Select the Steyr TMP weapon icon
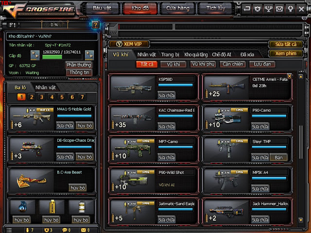311x233 pixels. tap(226, 150)
